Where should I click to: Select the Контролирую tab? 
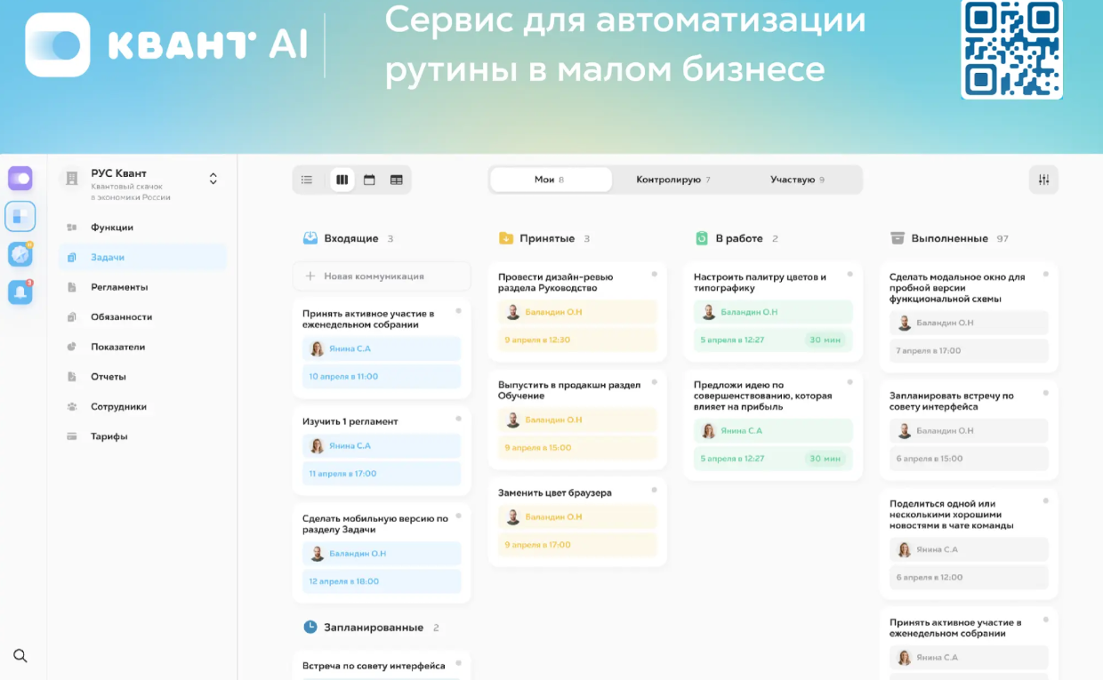[x=673, y=180]
